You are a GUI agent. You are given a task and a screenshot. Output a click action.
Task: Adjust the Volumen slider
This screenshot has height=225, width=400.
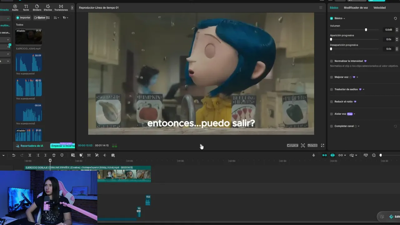(366, 30)
